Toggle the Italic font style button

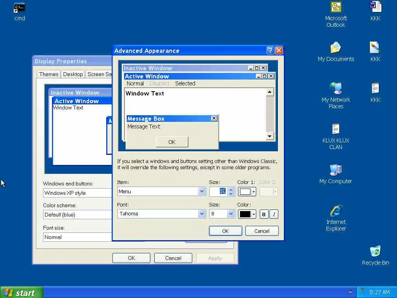point(274,214)
